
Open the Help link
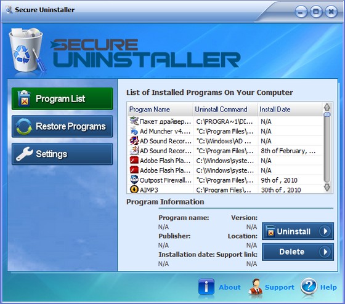[x=328, y=287]
